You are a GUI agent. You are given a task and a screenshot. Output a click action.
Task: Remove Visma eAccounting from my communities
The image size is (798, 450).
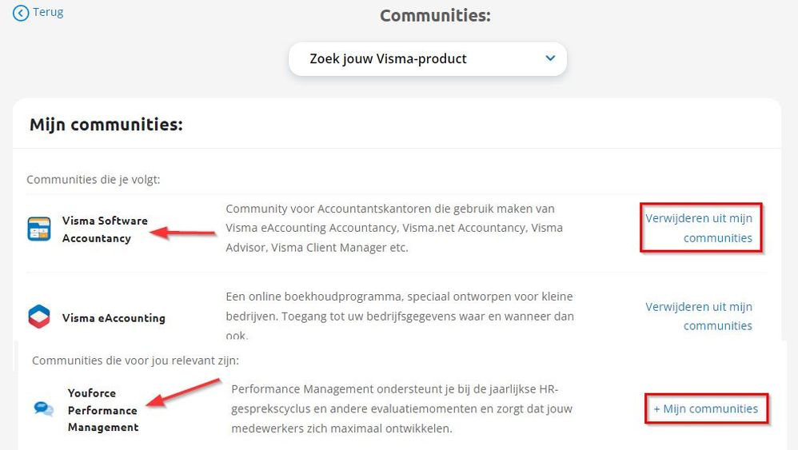700,316
